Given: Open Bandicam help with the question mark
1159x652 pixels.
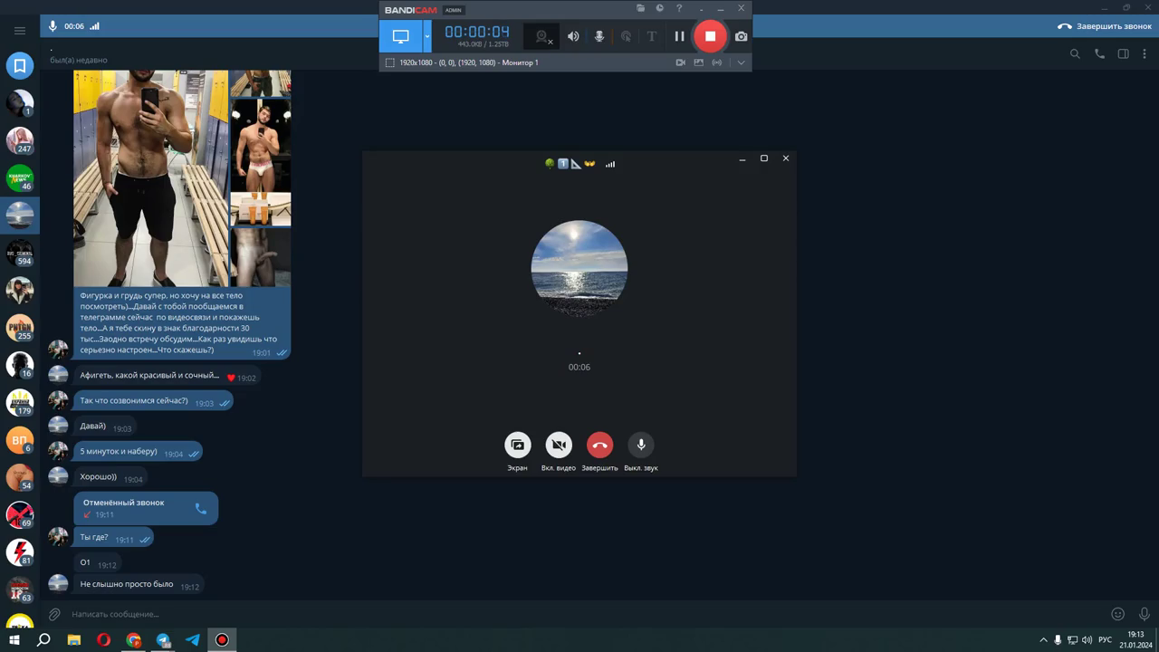Looking at the screenshot, I should tap(679, 8).
